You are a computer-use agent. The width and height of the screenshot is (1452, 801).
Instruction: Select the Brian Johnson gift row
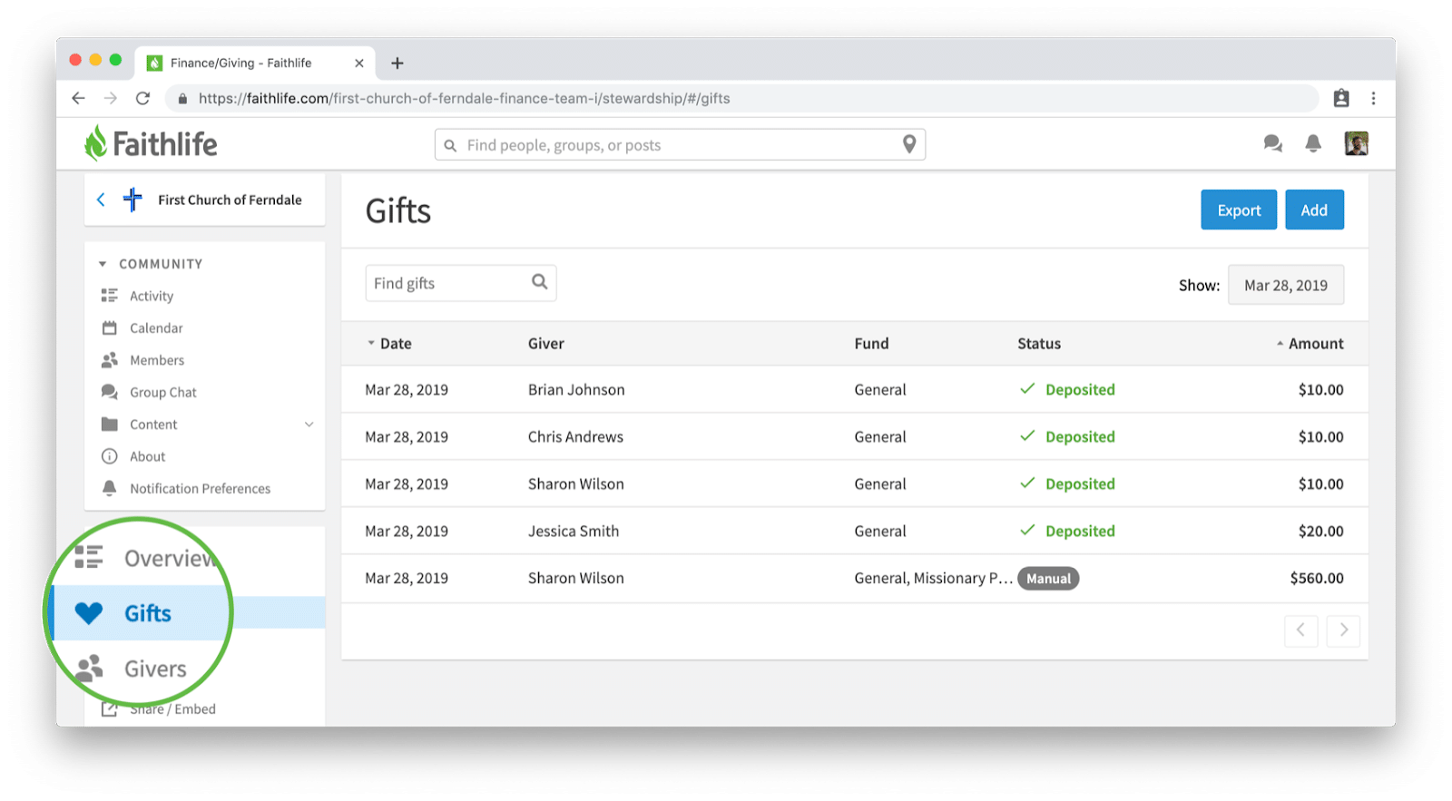point(854,389)
